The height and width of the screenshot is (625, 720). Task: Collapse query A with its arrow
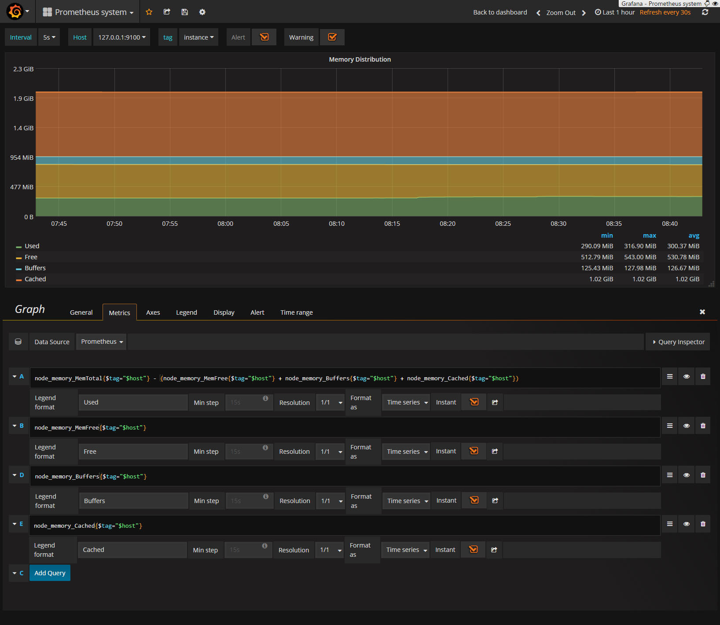click(15, 377)
